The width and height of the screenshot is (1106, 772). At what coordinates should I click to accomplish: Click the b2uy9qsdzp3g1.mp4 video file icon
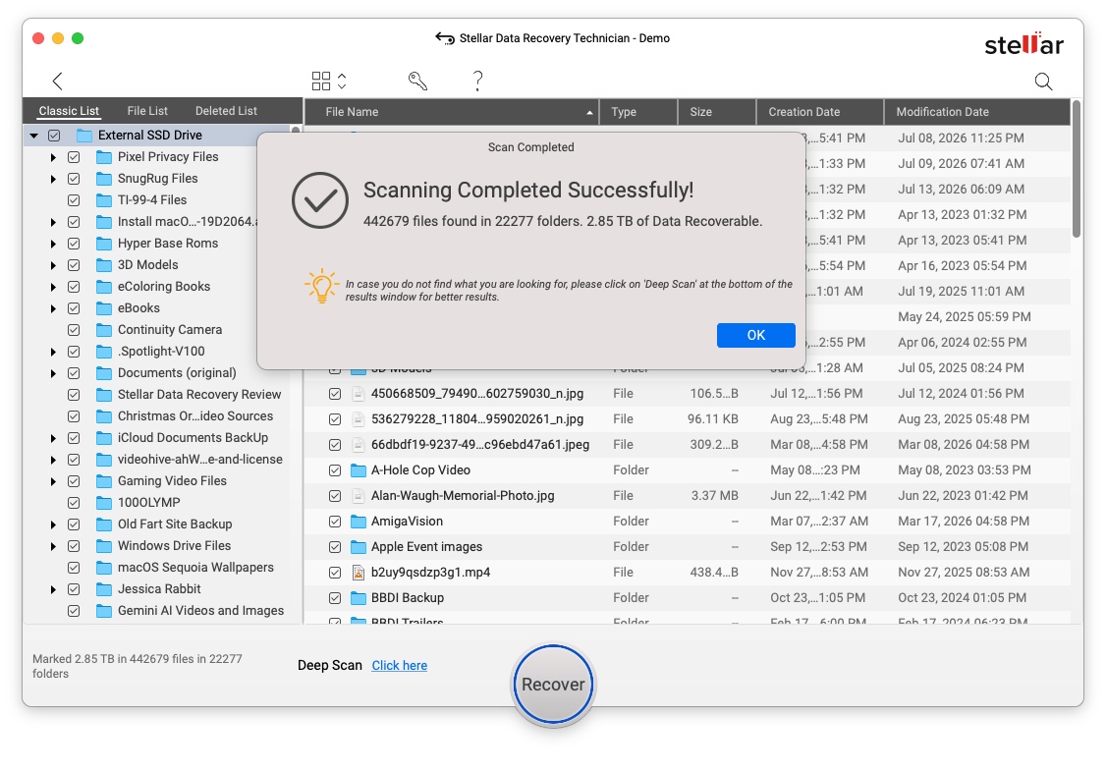359,573
